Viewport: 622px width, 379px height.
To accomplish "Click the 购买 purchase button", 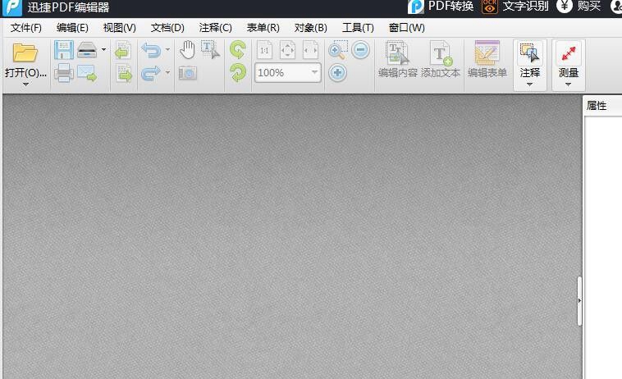I will click(x=579, y=7).
